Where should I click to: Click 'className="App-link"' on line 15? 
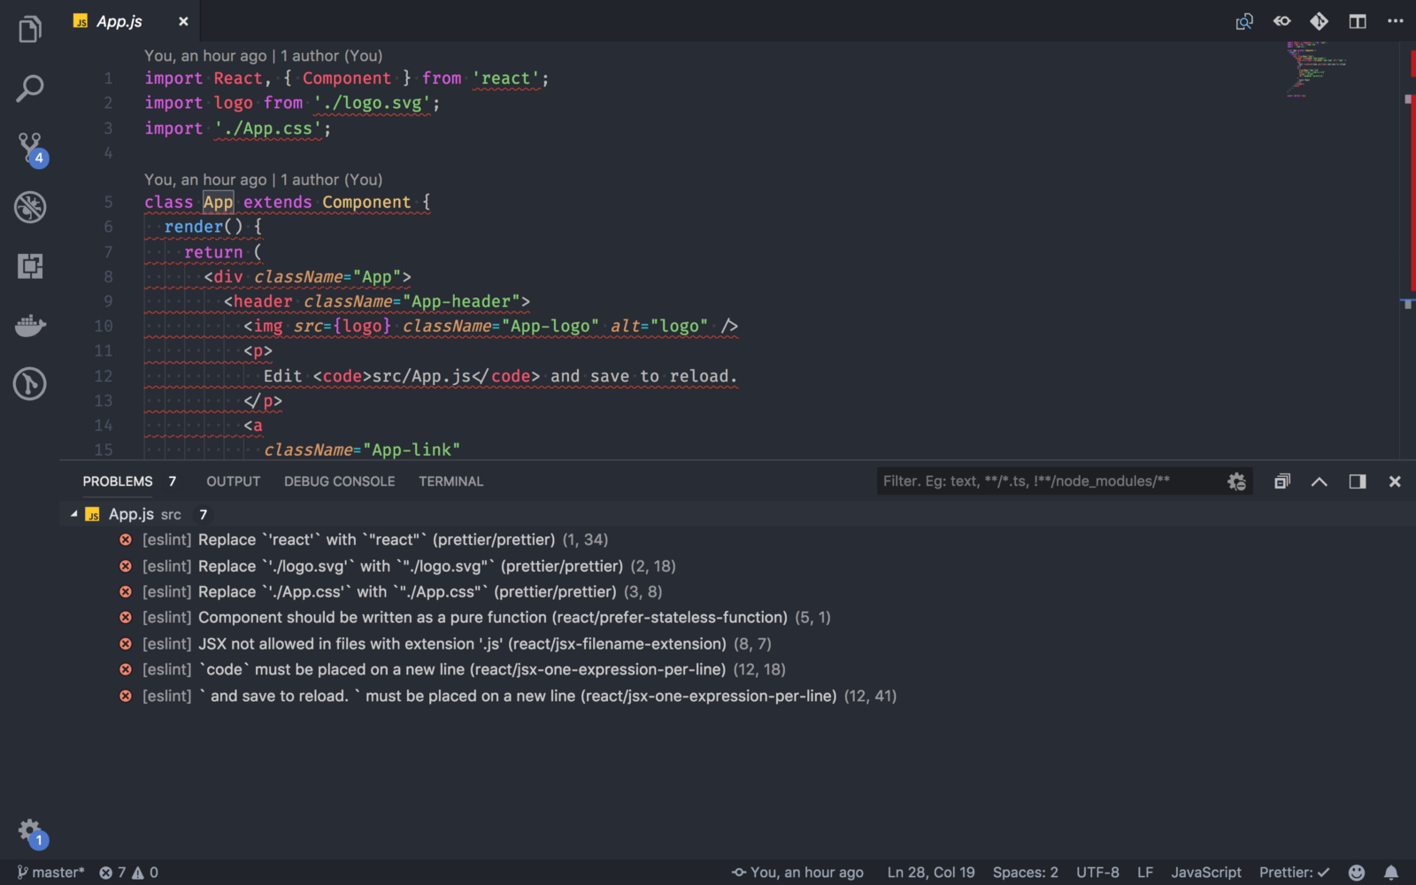point(362,450)
